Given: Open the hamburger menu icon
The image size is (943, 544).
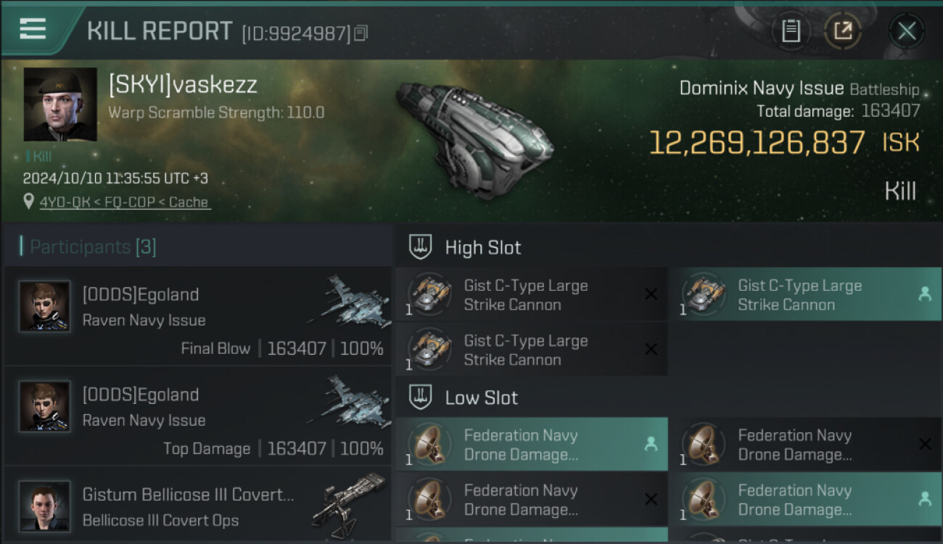Looking at the screenshot, I should click(33, 29).
